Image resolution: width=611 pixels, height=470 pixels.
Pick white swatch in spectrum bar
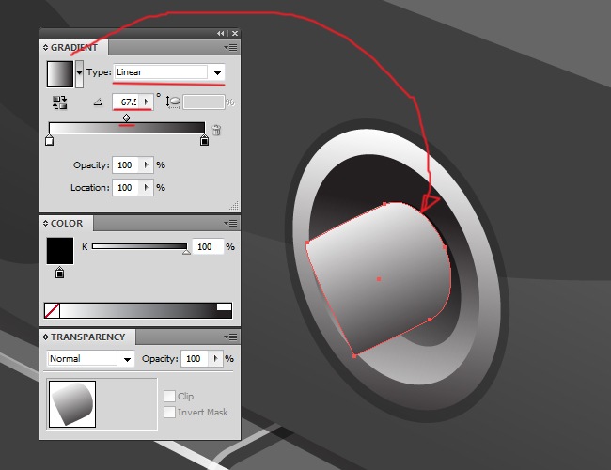[x=224, y=307]
